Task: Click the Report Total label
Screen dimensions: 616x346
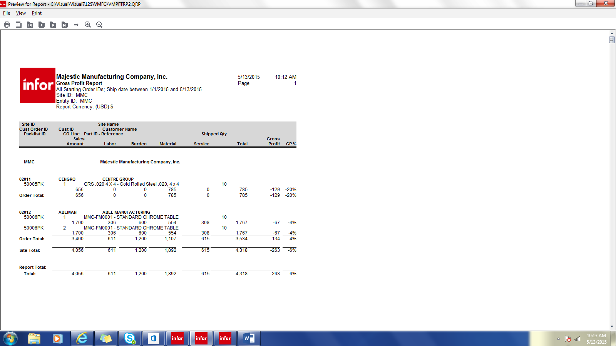Action: click(33, 267)
